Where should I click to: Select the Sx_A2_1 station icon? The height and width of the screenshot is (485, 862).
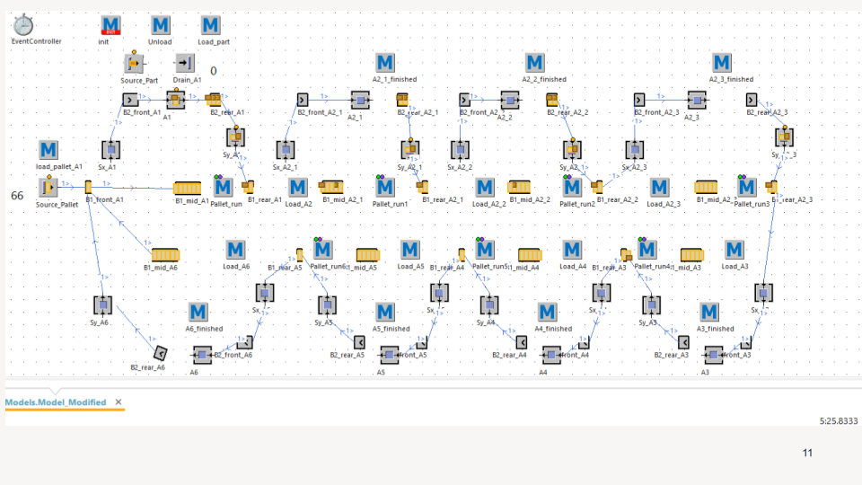point(286,150)
